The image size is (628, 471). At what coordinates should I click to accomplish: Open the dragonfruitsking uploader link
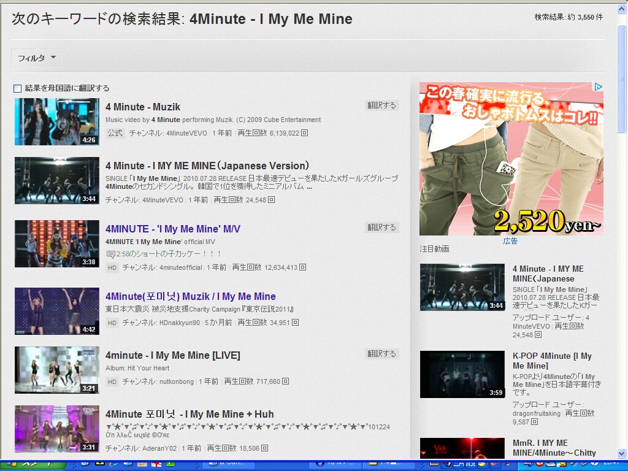click(536, 413)
